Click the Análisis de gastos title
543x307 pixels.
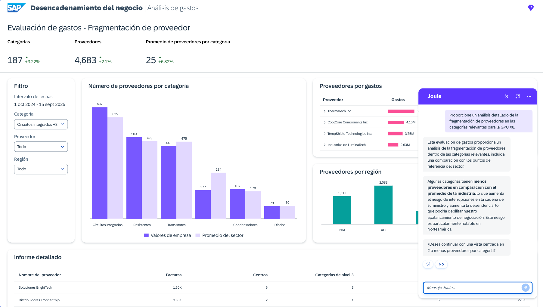point(173,8)
